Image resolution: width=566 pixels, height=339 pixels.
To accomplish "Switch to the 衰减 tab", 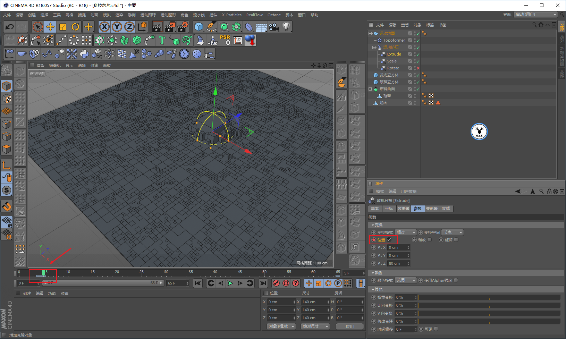I will point(446,209).
